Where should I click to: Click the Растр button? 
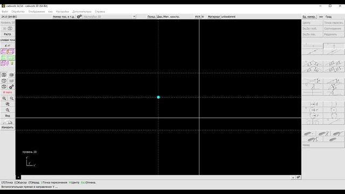8,34
